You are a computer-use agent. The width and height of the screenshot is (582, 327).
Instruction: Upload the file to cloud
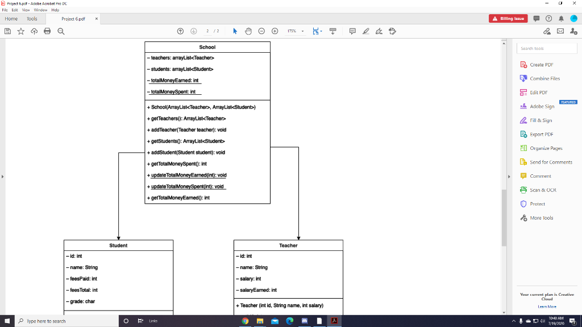34,31
